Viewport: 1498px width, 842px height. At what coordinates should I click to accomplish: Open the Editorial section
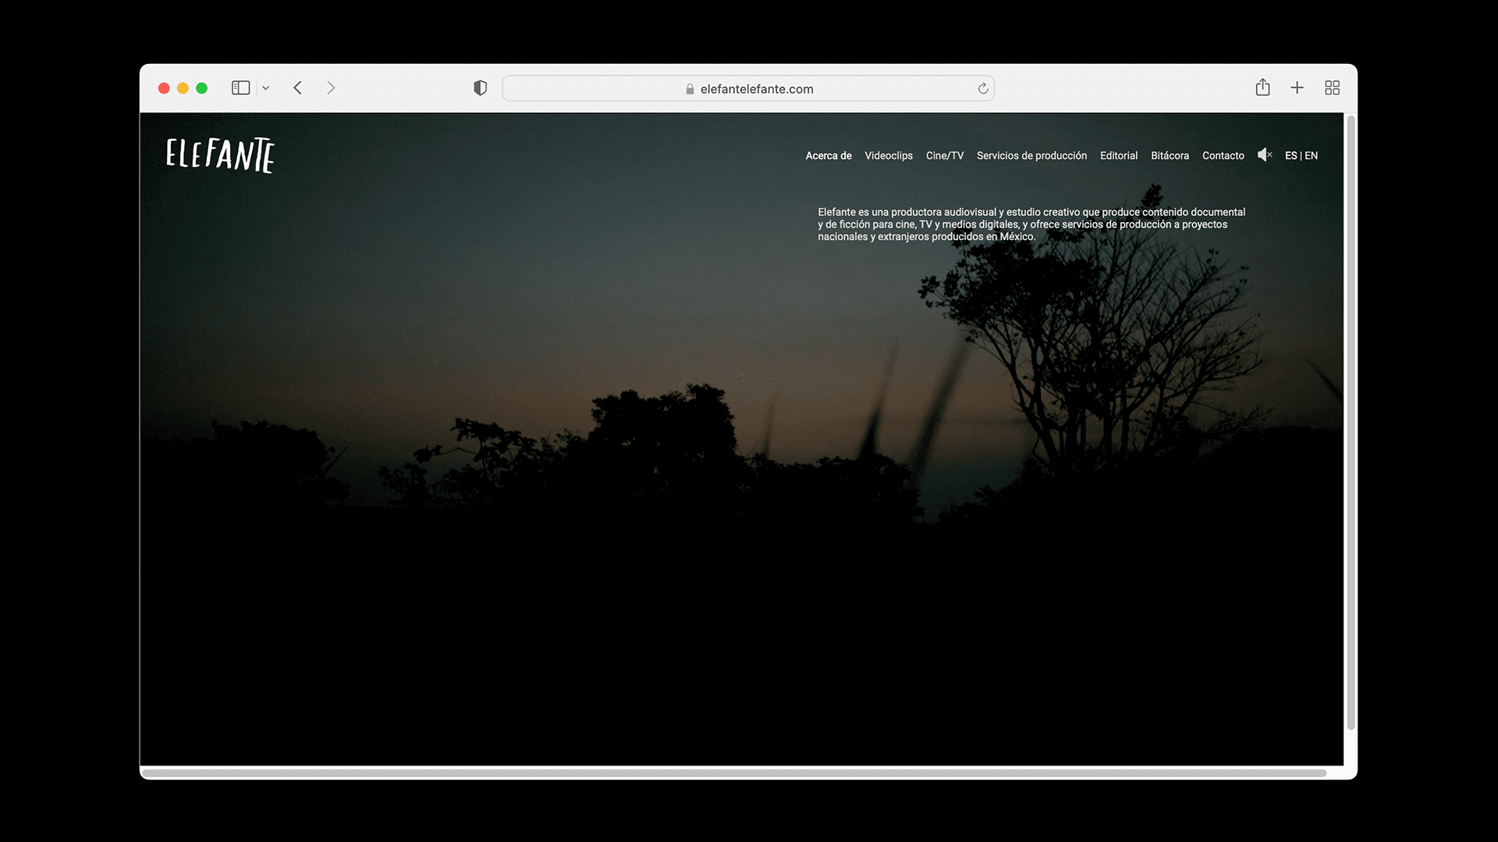point(1119,156)
